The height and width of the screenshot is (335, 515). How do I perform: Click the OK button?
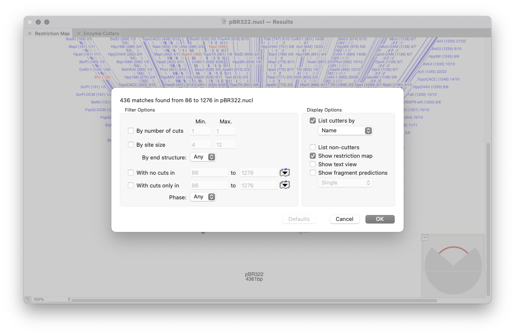point(379,219)
